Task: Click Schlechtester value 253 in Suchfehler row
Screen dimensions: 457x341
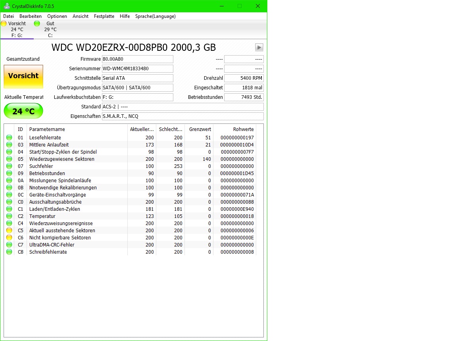Action: [178, 166]
